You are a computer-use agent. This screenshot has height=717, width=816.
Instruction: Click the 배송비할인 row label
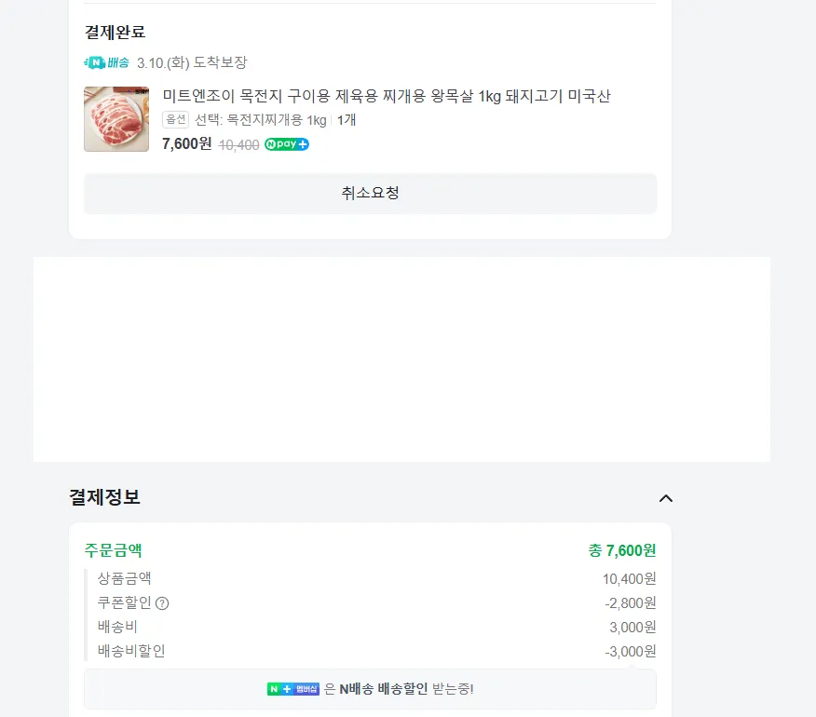(x=131, y=651)
